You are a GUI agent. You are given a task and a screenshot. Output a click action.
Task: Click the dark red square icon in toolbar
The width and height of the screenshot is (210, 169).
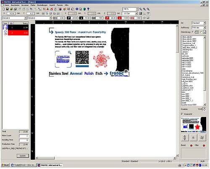click(x=60, y=9)
